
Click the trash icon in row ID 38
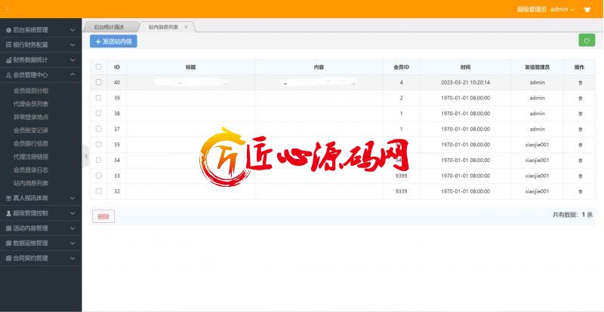coord(580,114)
